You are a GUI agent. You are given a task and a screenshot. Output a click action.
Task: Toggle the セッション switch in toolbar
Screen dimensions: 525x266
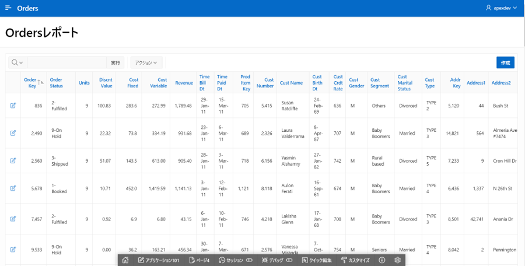(x=249, y=260)
